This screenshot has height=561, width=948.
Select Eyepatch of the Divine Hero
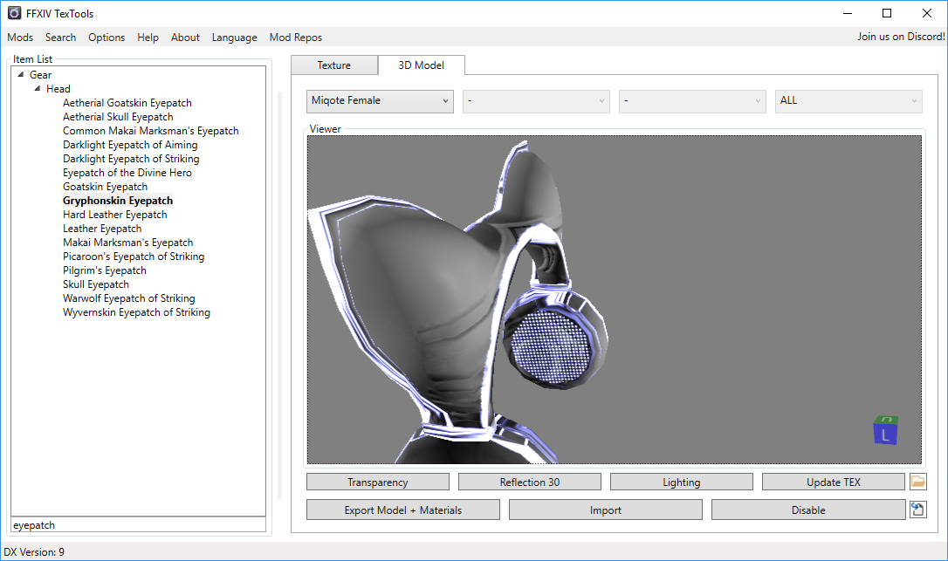[127, 172]
